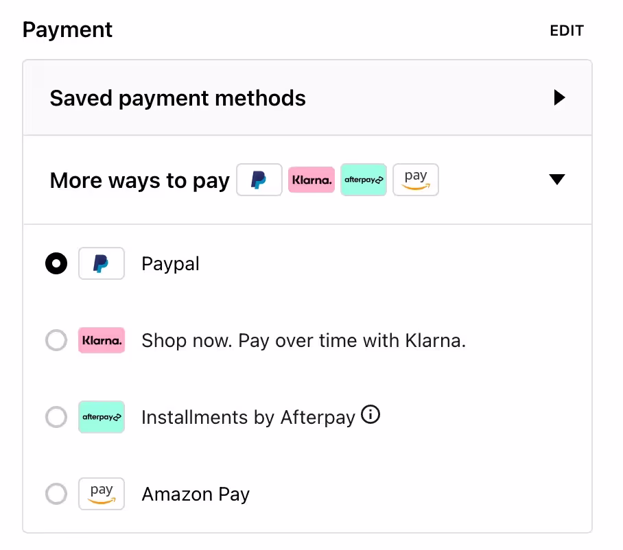The width and height of the screenshot is (623, 550).
Task: Click the Afterpay badge in More ways header
Action: click(364, 180)
